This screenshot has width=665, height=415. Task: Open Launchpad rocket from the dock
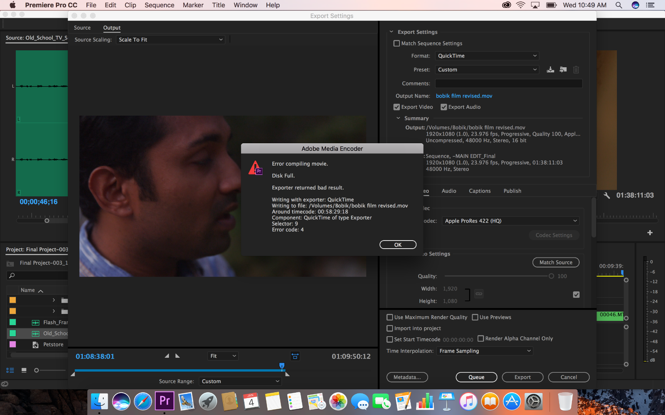tap(208, 401)
